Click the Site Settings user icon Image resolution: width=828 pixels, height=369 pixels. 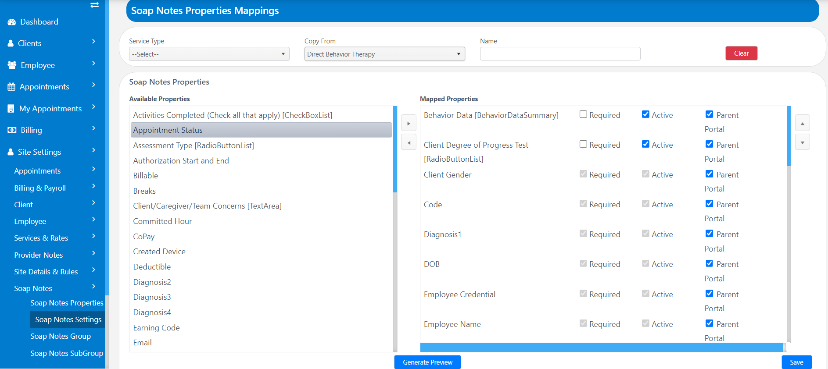pos(11,152)
